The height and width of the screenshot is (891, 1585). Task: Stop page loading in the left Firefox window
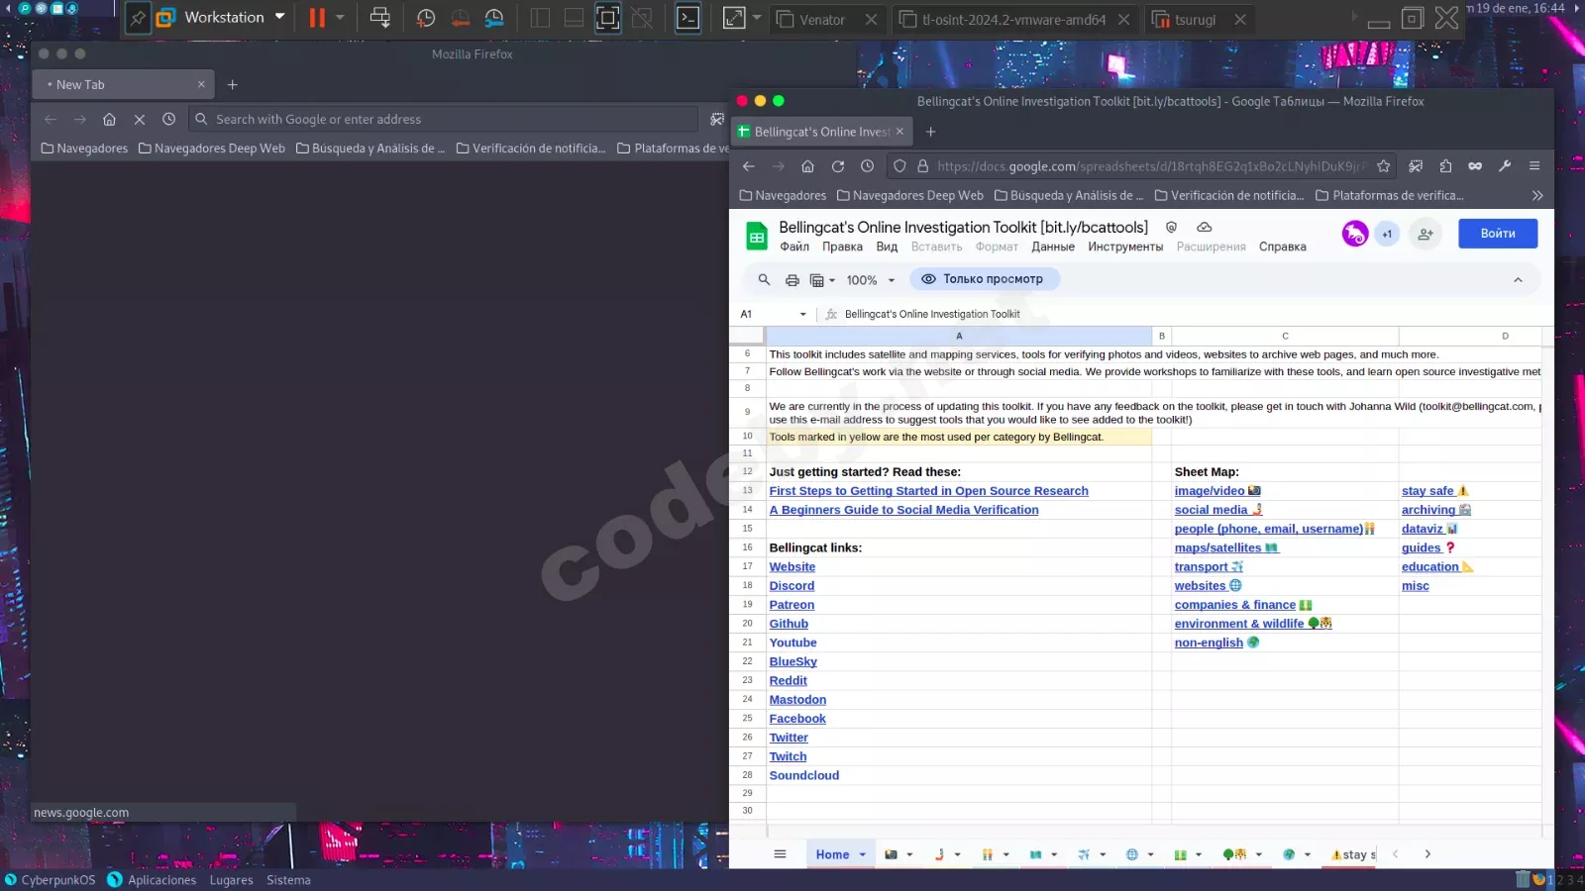point(140,119)
